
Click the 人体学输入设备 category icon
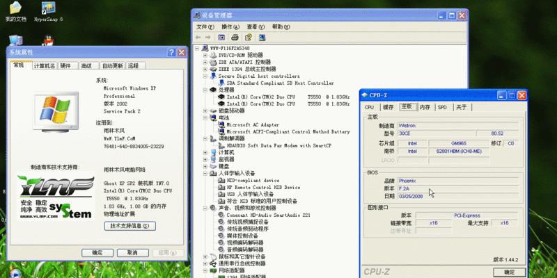[x=213, y=173]
